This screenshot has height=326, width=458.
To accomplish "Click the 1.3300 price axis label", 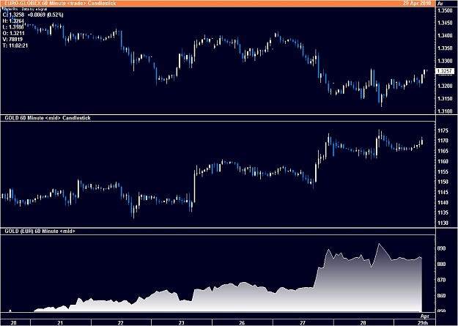I will pos(445,61).
